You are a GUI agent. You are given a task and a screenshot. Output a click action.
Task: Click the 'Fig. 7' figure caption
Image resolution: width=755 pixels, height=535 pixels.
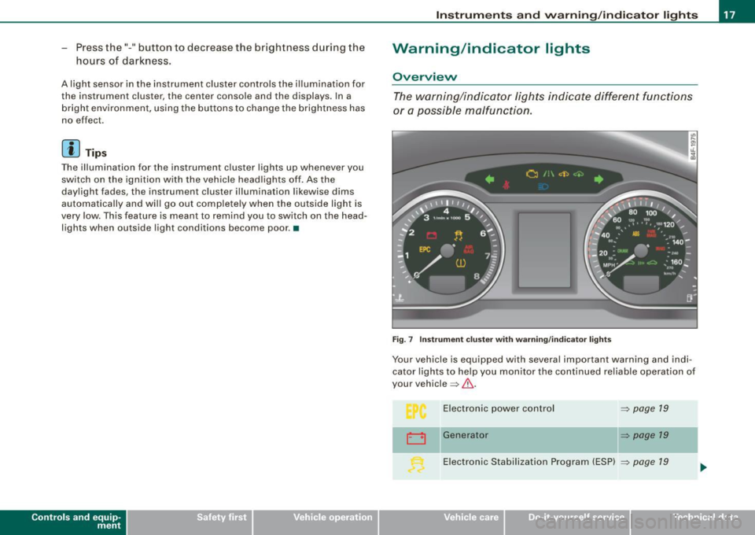click(502, 340)
